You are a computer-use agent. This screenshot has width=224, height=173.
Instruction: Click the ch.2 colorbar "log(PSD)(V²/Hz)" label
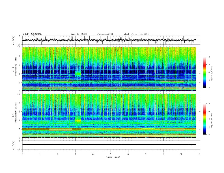coord(212,120)
